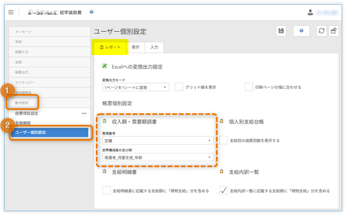
Task: Open 学校 in the sidebar
Action: tap(50, 42)
